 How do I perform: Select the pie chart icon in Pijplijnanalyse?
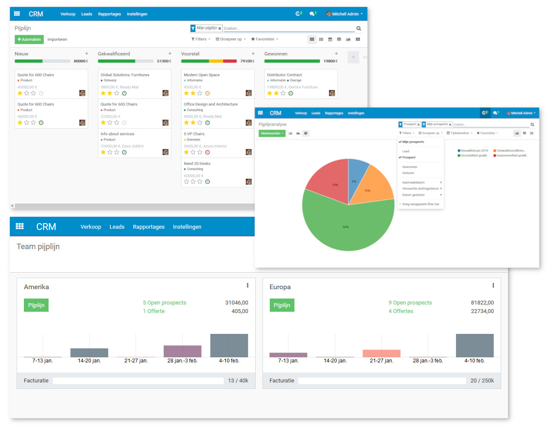[306, 133]
